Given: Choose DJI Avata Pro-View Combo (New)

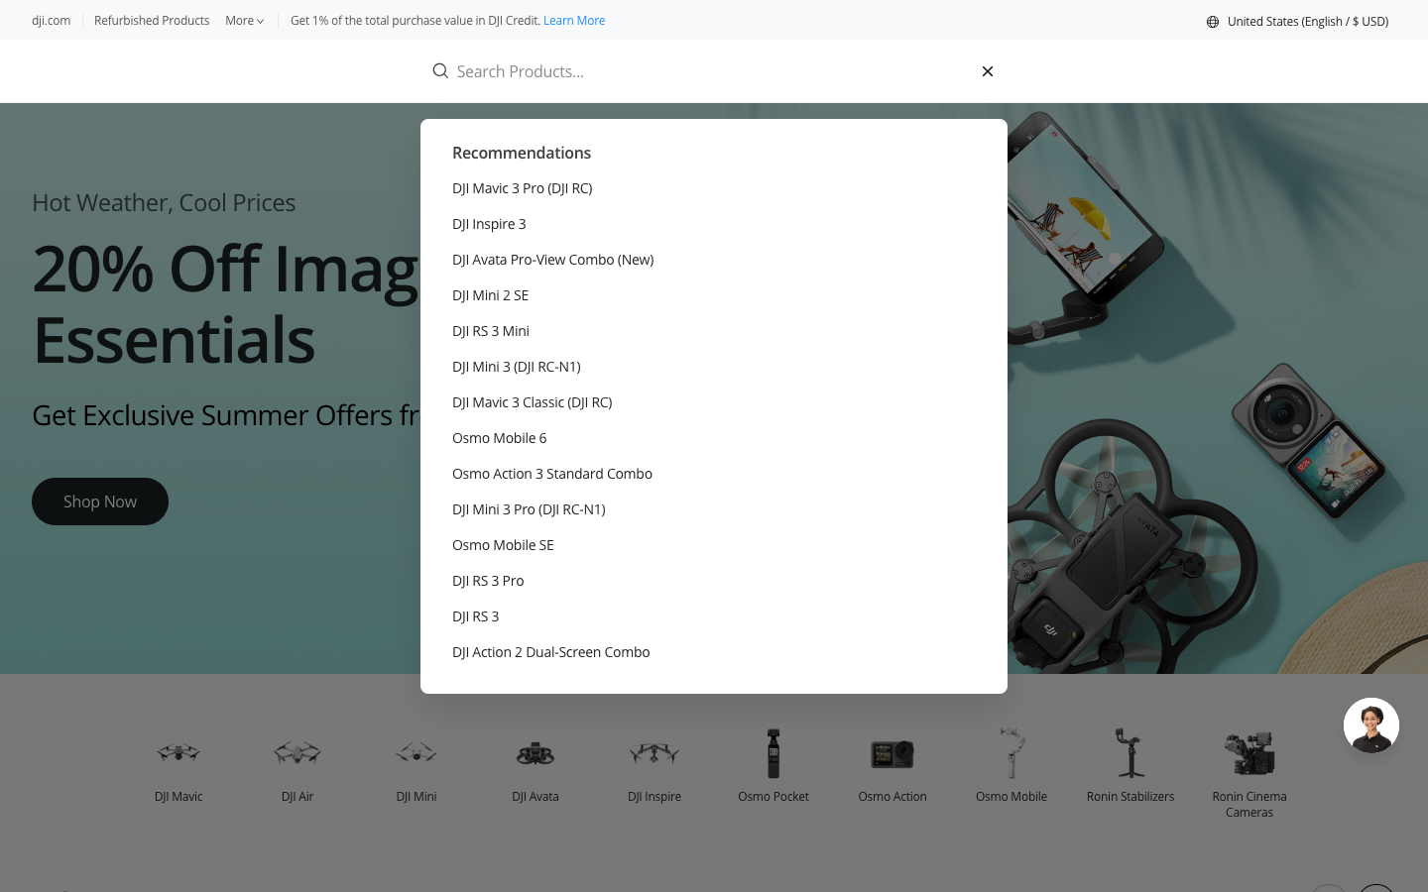Looking at the screenshot, I should click(552, 260).
